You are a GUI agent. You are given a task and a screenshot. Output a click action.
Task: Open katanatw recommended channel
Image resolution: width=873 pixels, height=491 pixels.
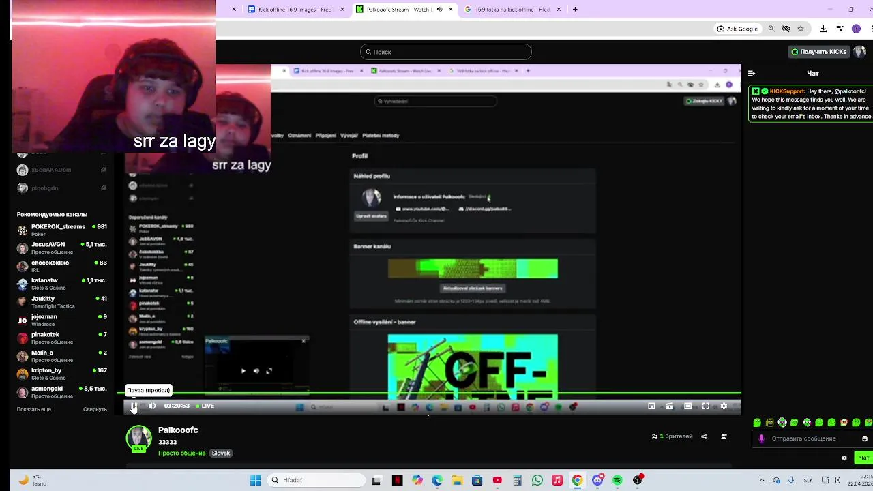[61, 284]
